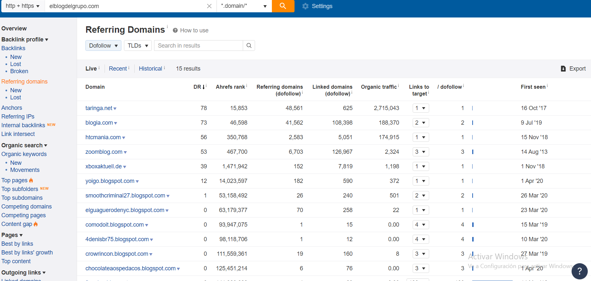Screen dimensions: 591x281
Task: Collapse the Outgoing links section
Action: coord(24,273)
